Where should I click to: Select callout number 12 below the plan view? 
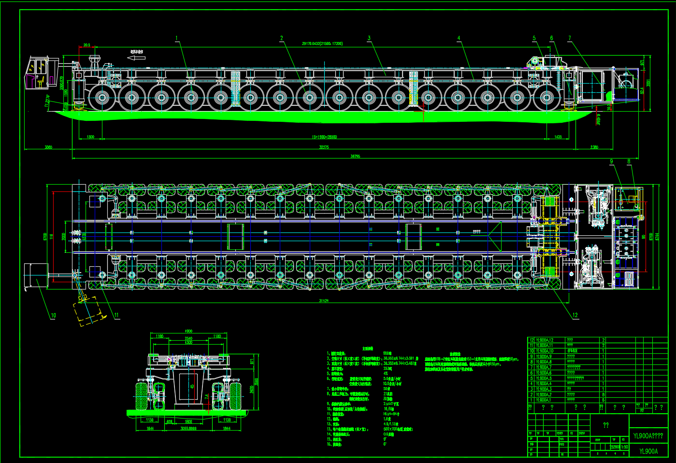click(575, 315)
